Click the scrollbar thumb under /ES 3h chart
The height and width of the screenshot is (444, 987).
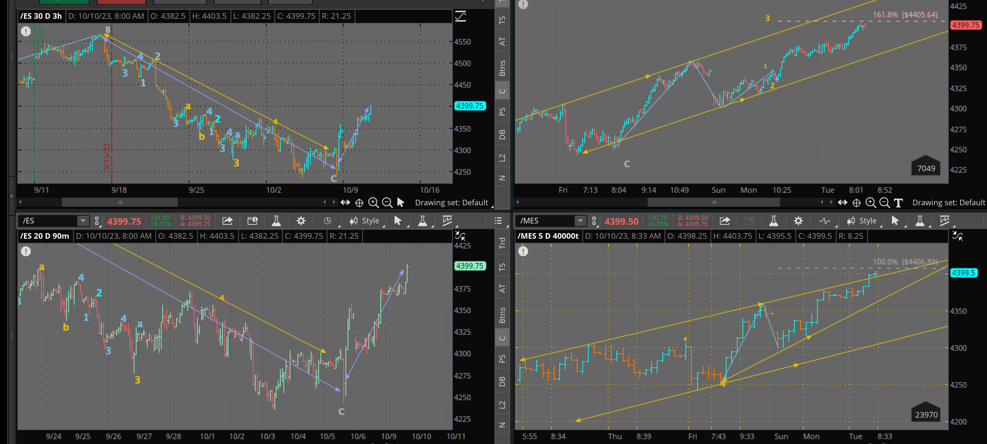coord(120,202)
